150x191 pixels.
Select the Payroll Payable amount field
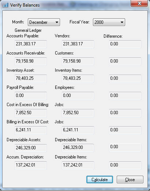pos(31,95)
